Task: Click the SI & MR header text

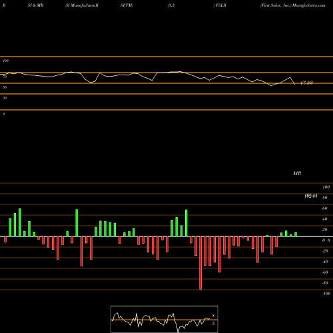Action: click(35, 5)
